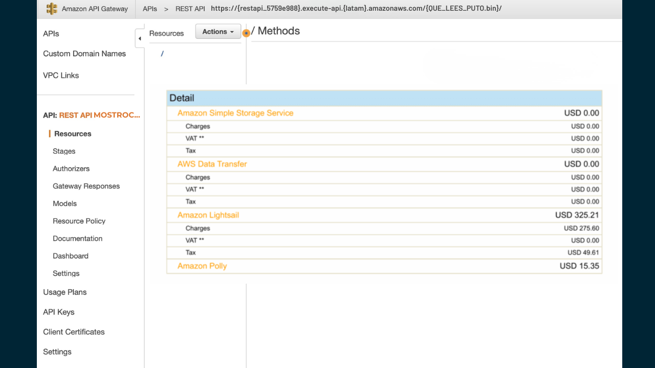This screenshot has width=655, height=368.
Task: Click the "/ Methods" heading
Action: click(276, 31)
